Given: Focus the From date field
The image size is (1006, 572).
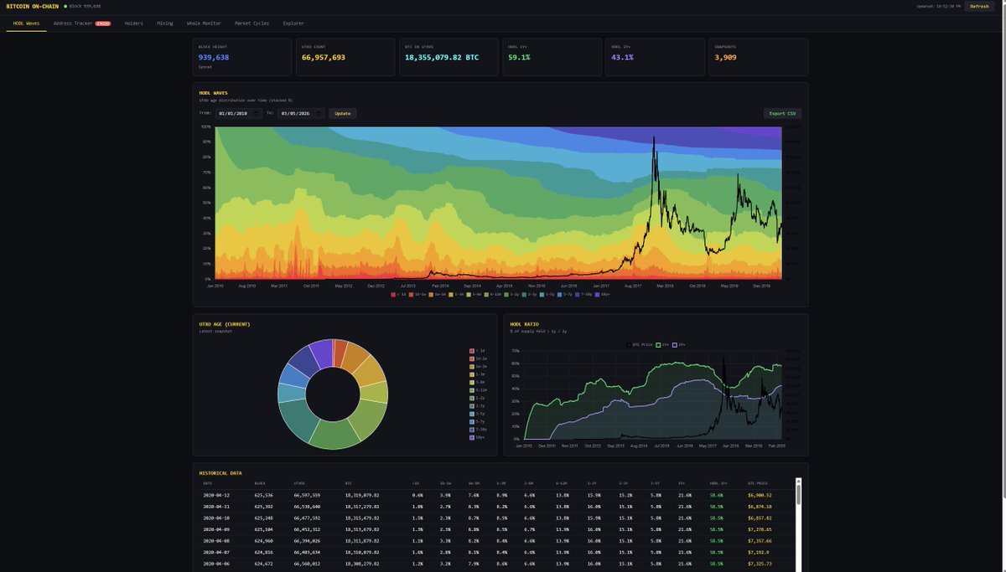Looking at the screenshot, I should tap(238, 113).
